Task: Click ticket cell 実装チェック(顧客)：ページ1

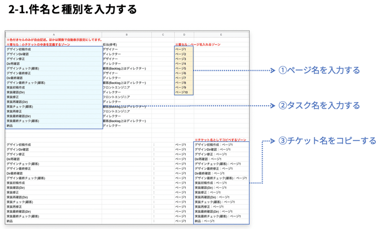Action: point(221,202)
